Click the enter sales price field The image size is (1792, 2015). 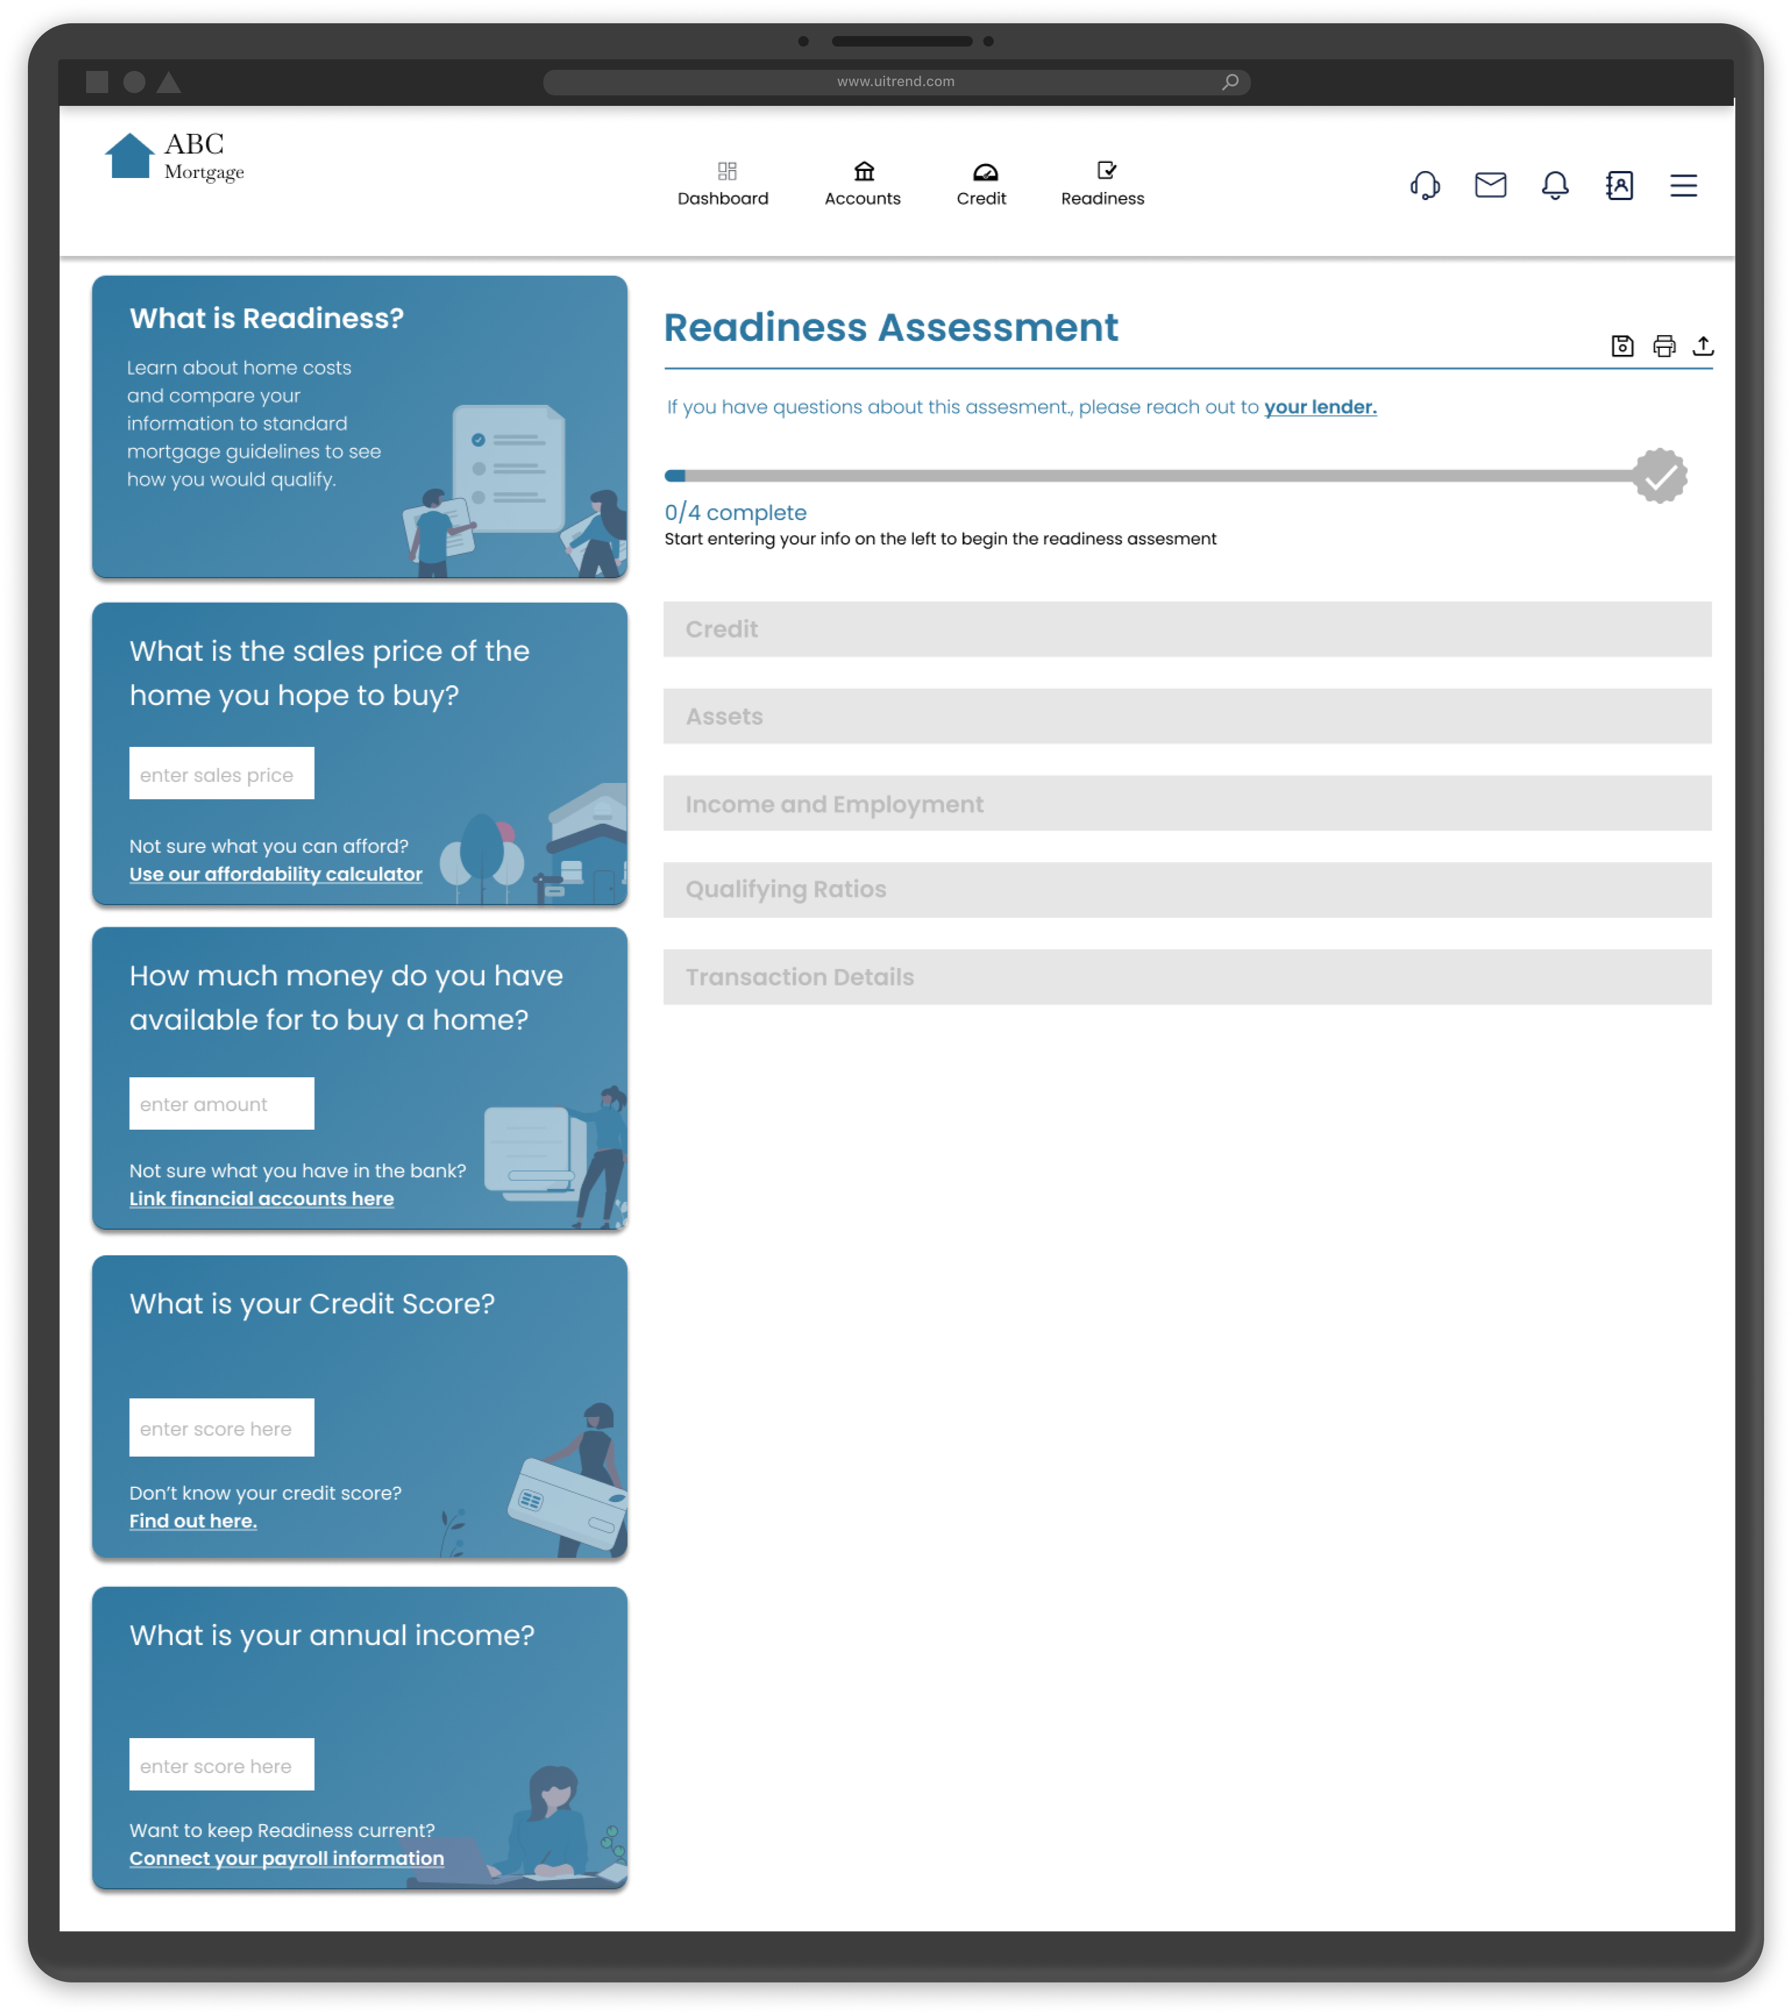(221, 774)
